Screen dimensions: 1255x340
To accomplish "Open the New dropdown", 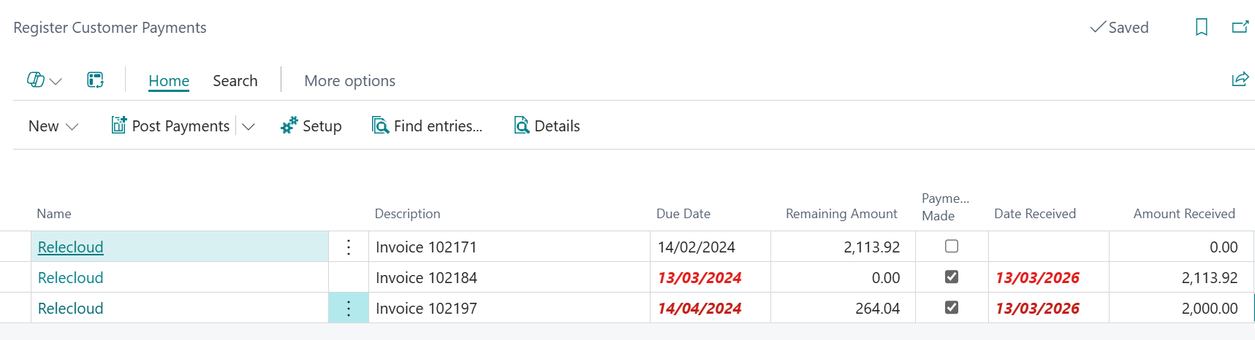I will (x=53, y=126).
